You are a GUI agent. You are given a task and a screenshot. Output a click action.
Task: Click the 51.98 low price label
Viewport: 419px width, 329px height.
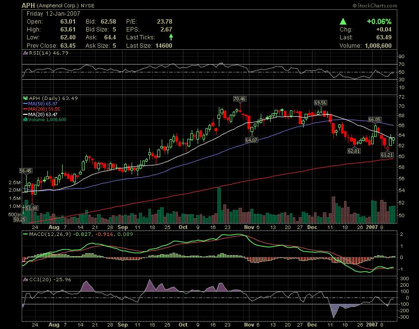coord(32,208)
